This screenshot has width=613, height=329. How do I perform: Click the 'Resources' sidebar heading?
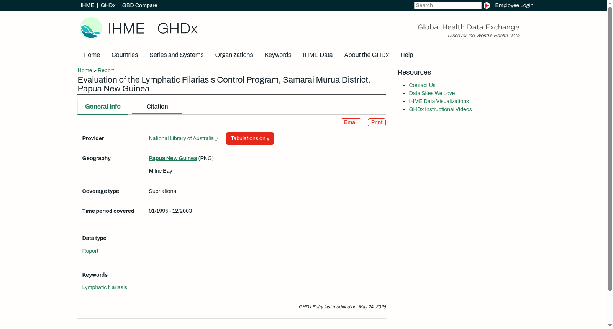[414, 72]
